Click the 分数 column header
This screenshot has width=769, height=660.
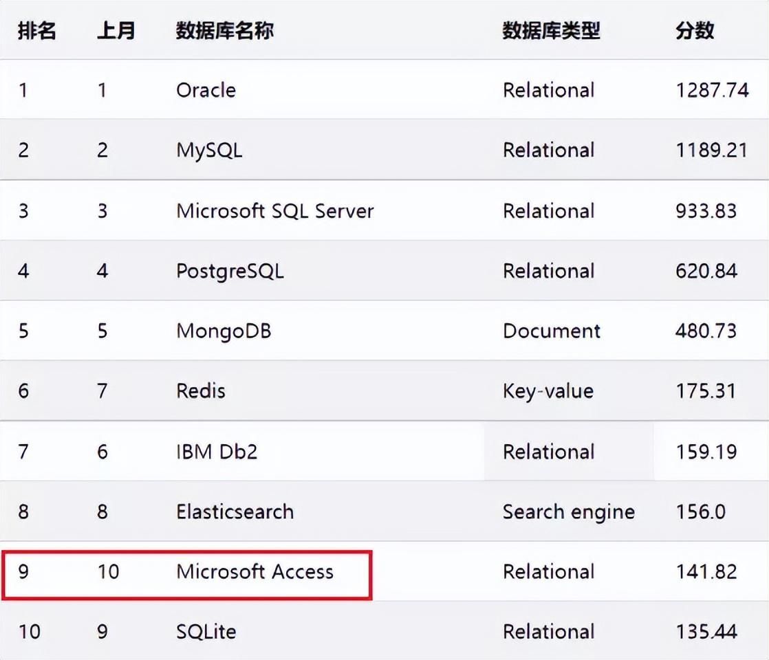point(695,31)
